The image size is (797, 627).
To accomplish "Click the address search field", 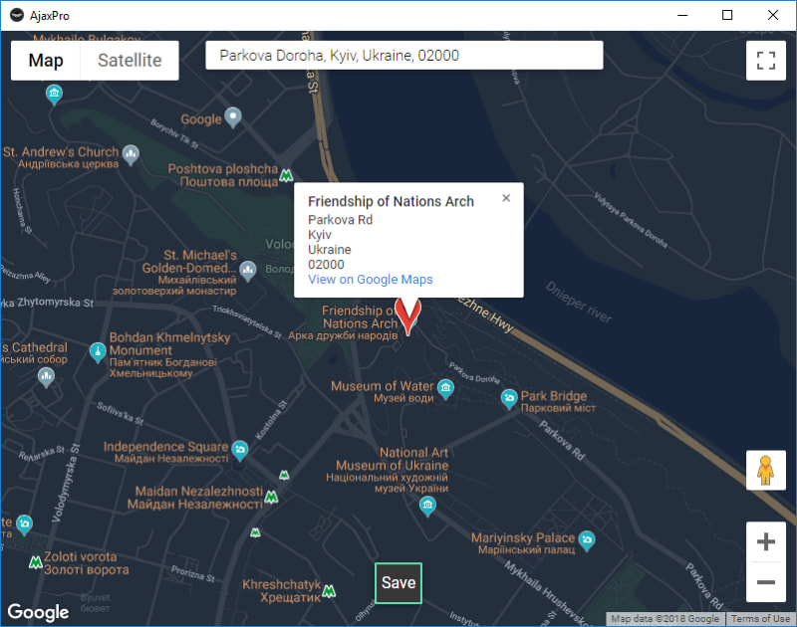I will tap(404, 56).
